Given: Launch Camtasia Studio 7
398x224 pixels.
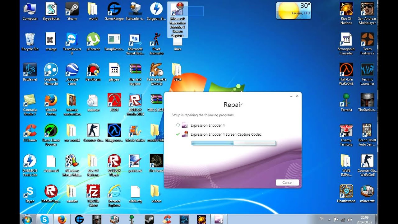Looking at the screenshot, I should [30, 105].
